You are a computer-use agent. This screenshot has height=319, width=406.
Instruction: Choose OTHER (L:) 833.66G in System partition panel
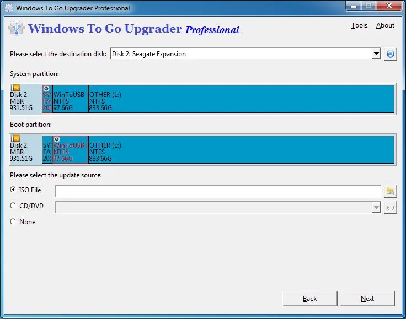pyautogui.click(x=241, y=99)
